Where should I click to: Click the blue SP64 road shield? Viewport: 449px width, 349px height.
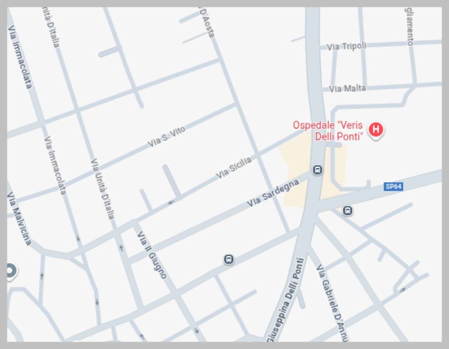pyautogui.click(x=393, y=187)
